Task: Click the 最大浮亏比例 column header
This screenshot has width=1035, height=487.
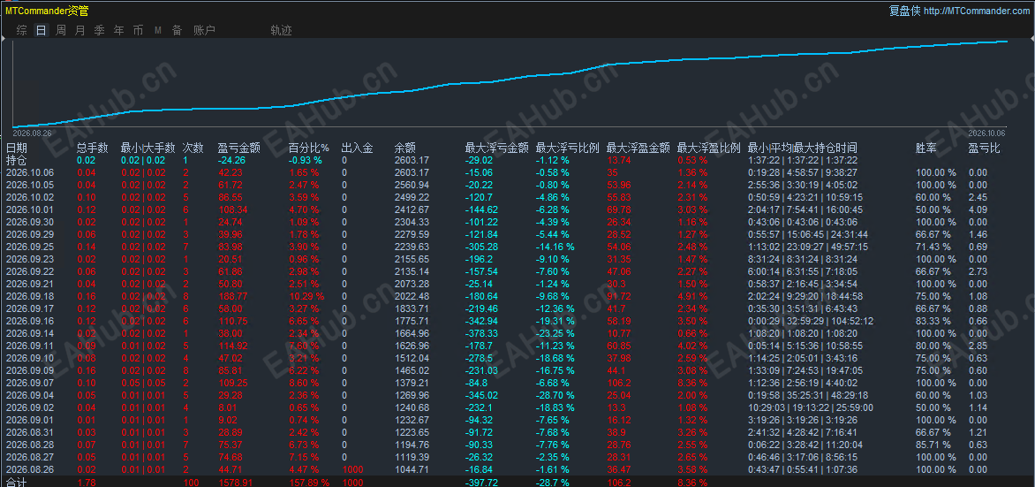Action: 568,148
